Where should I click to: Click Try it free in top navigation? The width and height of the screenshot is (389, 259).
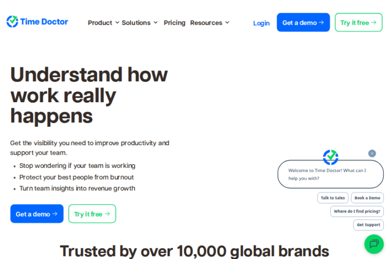point(358,22)
